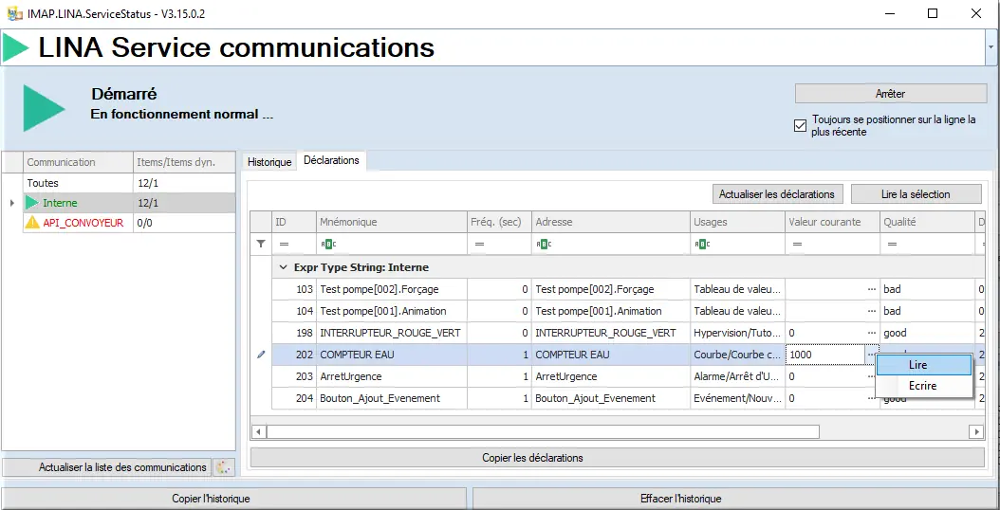This screenshot has width=1000, height=510.
Task: Click ellipsis button for INTERRUPTEUR_ROUGE_VERT value
Action: pyautogui.click(x=871, y=333)
